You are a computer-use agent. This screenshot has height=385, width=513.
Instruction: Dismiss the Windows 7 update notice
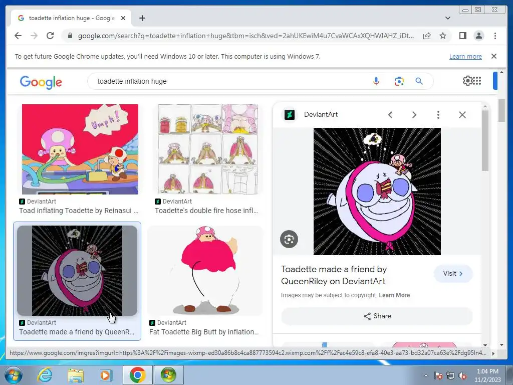(494, 56)
